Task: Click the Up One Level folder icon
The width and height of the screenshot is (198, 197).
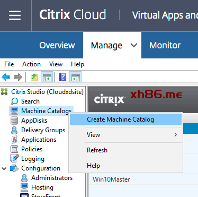Action: (34, 78)
